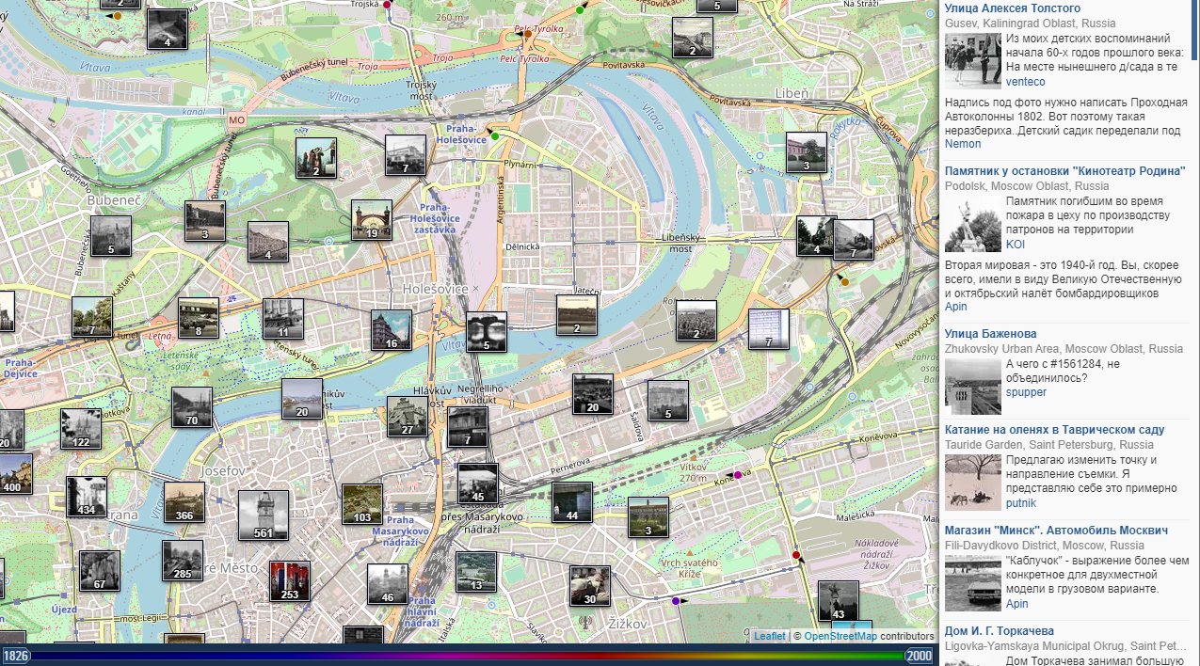Open 'Дом И. Г. Торкачева' photo link

coord(1000,631)
